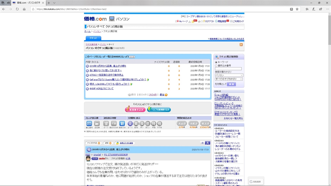Viewport: 331px width, 186px height.
Task: Filter category: questions (質 icon)
Action: 136,124
